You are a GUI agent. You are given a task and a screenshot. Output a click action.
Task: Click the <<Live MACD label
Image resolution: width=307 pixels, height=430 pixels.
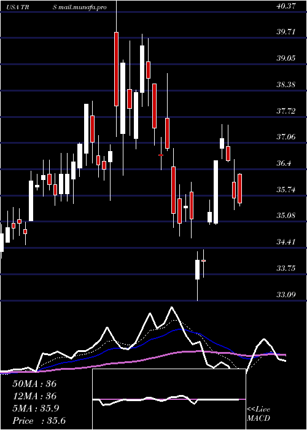[258, 414]
